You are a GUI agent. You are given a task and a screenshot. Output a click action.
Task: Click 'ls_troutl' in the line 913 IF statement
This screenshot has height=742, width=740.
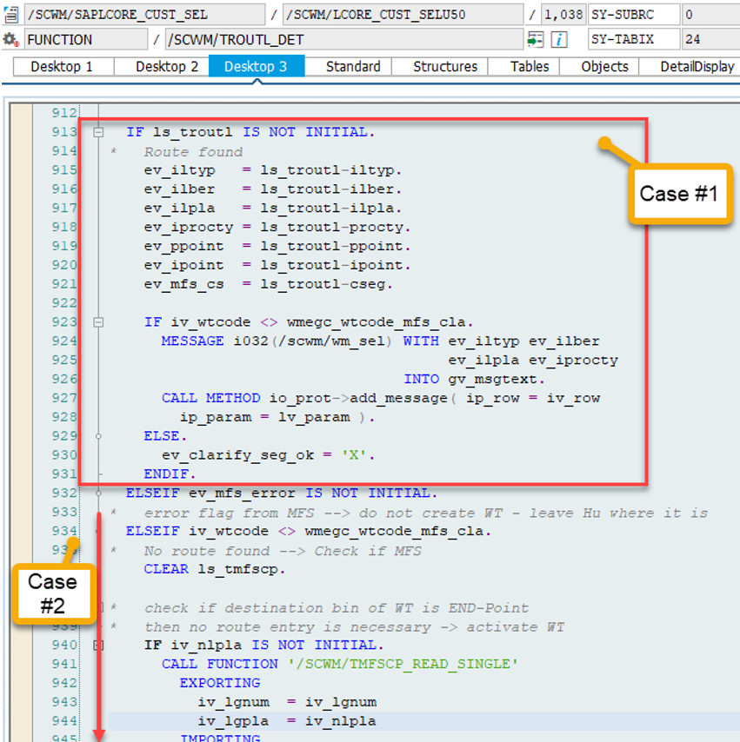point(192,132)
